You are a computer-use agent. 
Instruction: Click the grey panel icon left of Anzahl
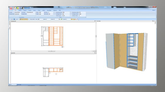[59, 19]
